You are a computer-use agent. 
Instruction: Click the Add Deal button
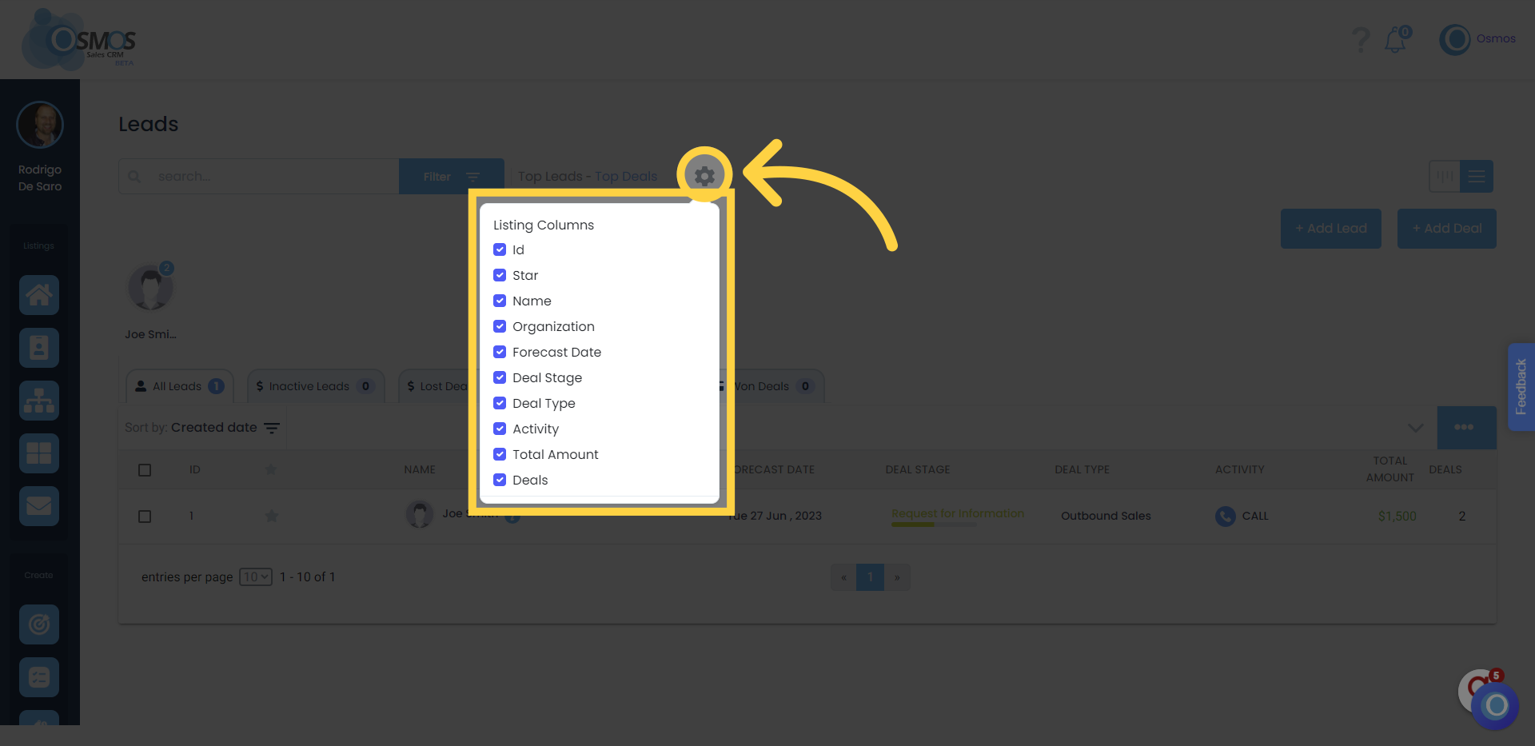point(1446,229)
